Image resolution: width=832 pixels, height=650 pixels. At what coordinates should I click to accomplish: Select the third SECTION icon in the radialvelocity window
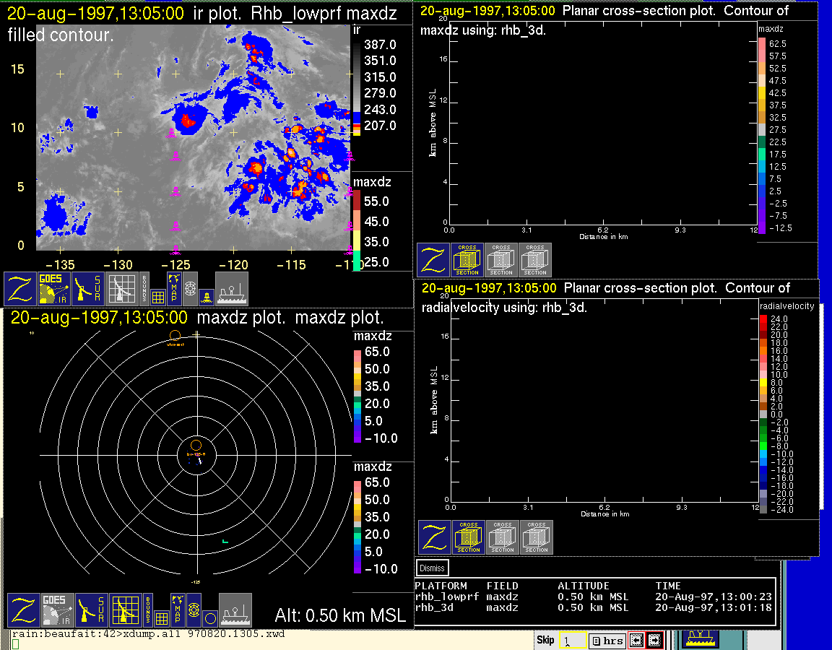pos(537,537)
